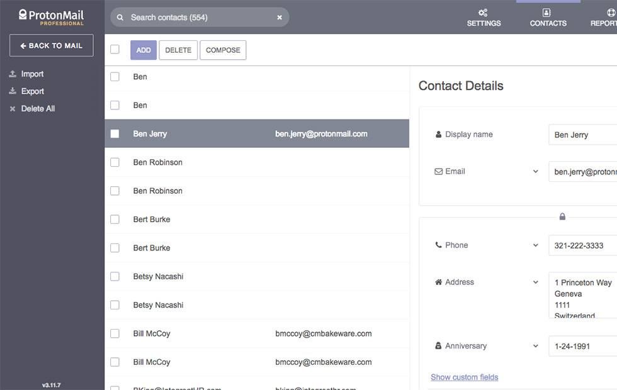Click the ProtonMail logo icon
The height and width of the screenshot is (390, 617).
[23, 15]
